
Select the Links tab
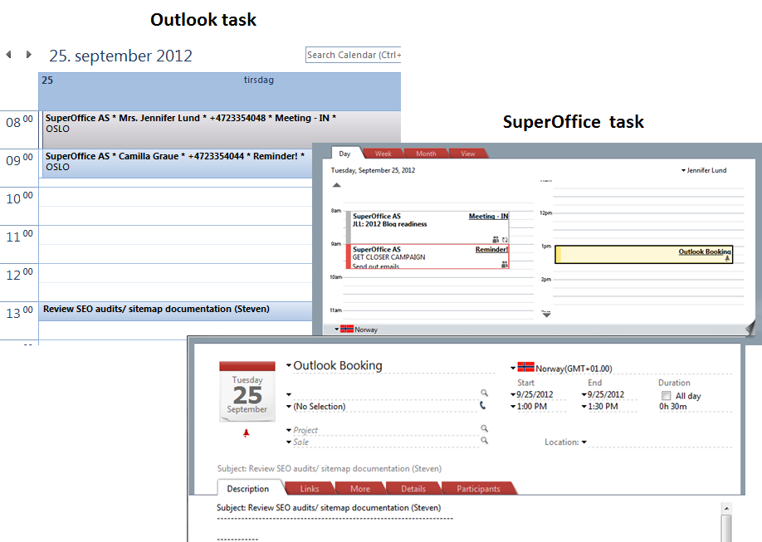(x=309, y=489)
